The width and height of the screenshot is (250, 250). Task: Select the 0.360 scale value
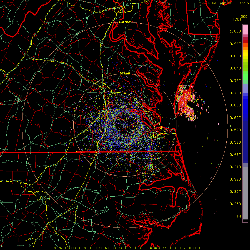click(235, 179)
